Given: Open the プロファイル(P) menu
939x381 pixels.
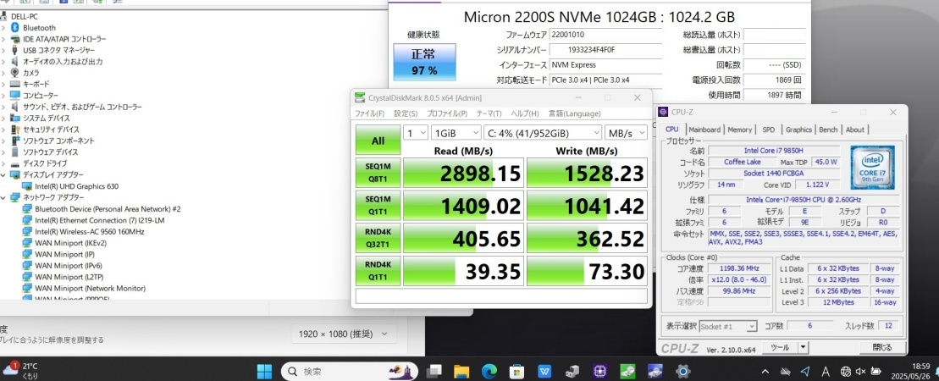Looking at the screenshot, I should pos(447,113).
